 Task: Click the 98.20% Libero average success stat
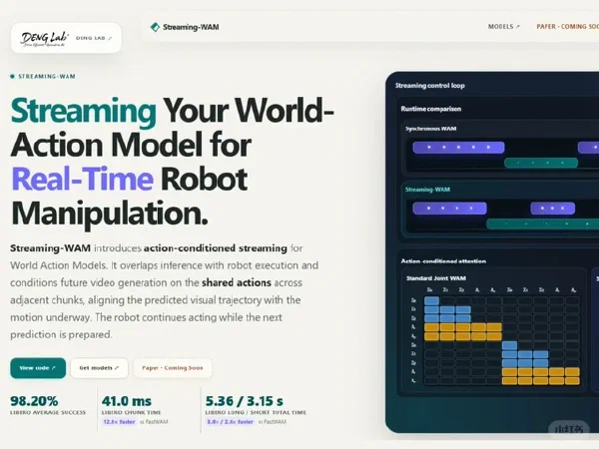tap(48, 406)
